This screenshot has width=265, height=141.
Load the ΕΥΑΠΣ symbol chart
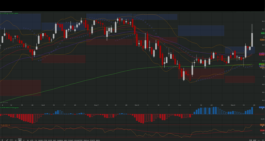tap(92, 140)
